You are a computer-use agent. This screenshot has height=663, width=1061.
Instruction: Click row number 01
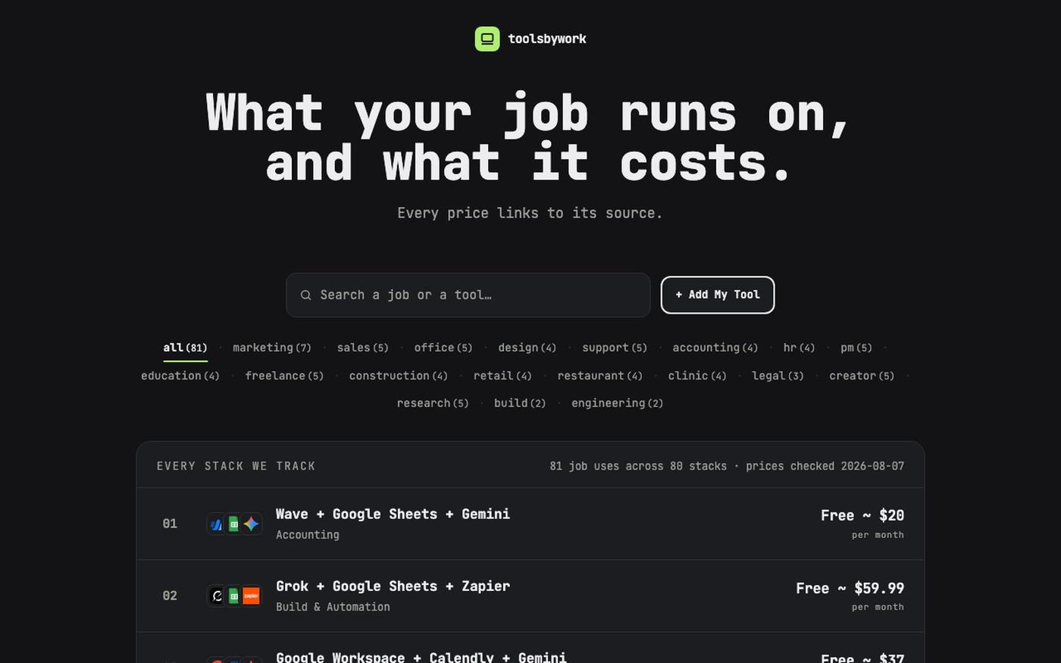[x=170, y=524]
